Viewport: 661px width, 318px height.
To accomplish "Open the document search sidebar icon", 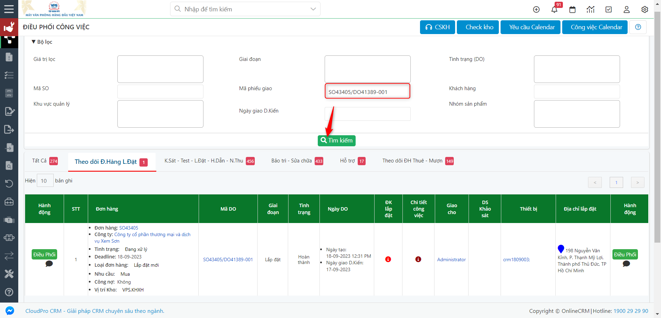I will (x=9, y=166).
